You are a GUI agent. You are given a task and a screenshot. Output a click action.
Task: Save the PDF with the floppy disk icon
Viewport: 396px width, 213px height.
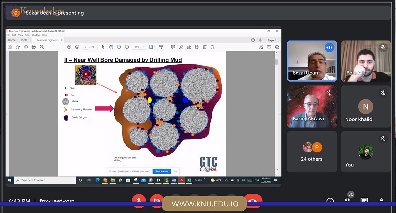(x=10, y=47)
